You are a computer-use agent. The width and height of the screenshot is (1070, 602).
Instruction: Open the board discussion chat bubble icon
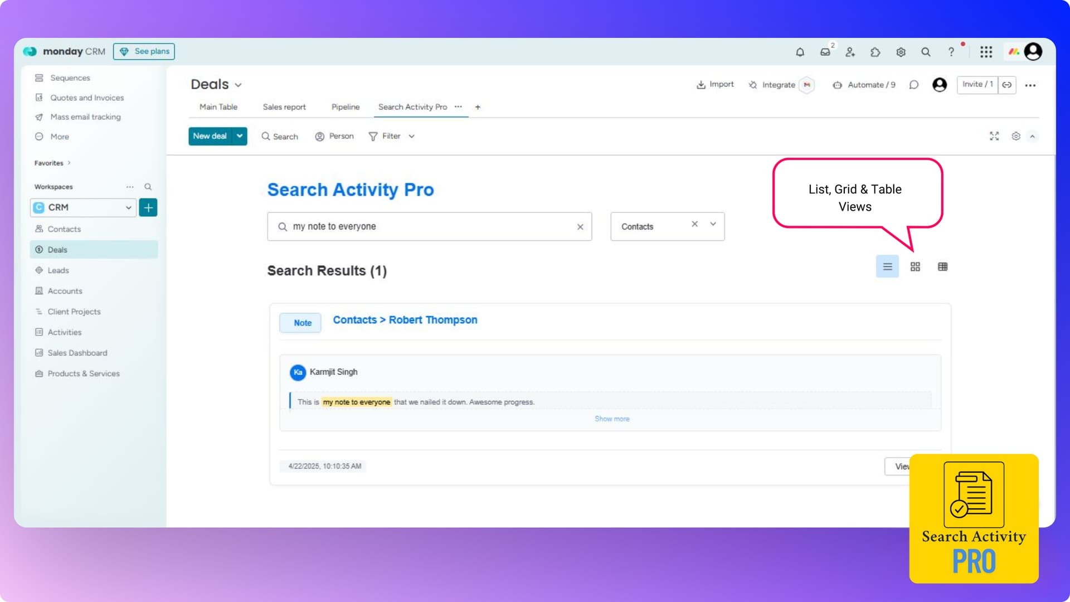coord(914,85)
